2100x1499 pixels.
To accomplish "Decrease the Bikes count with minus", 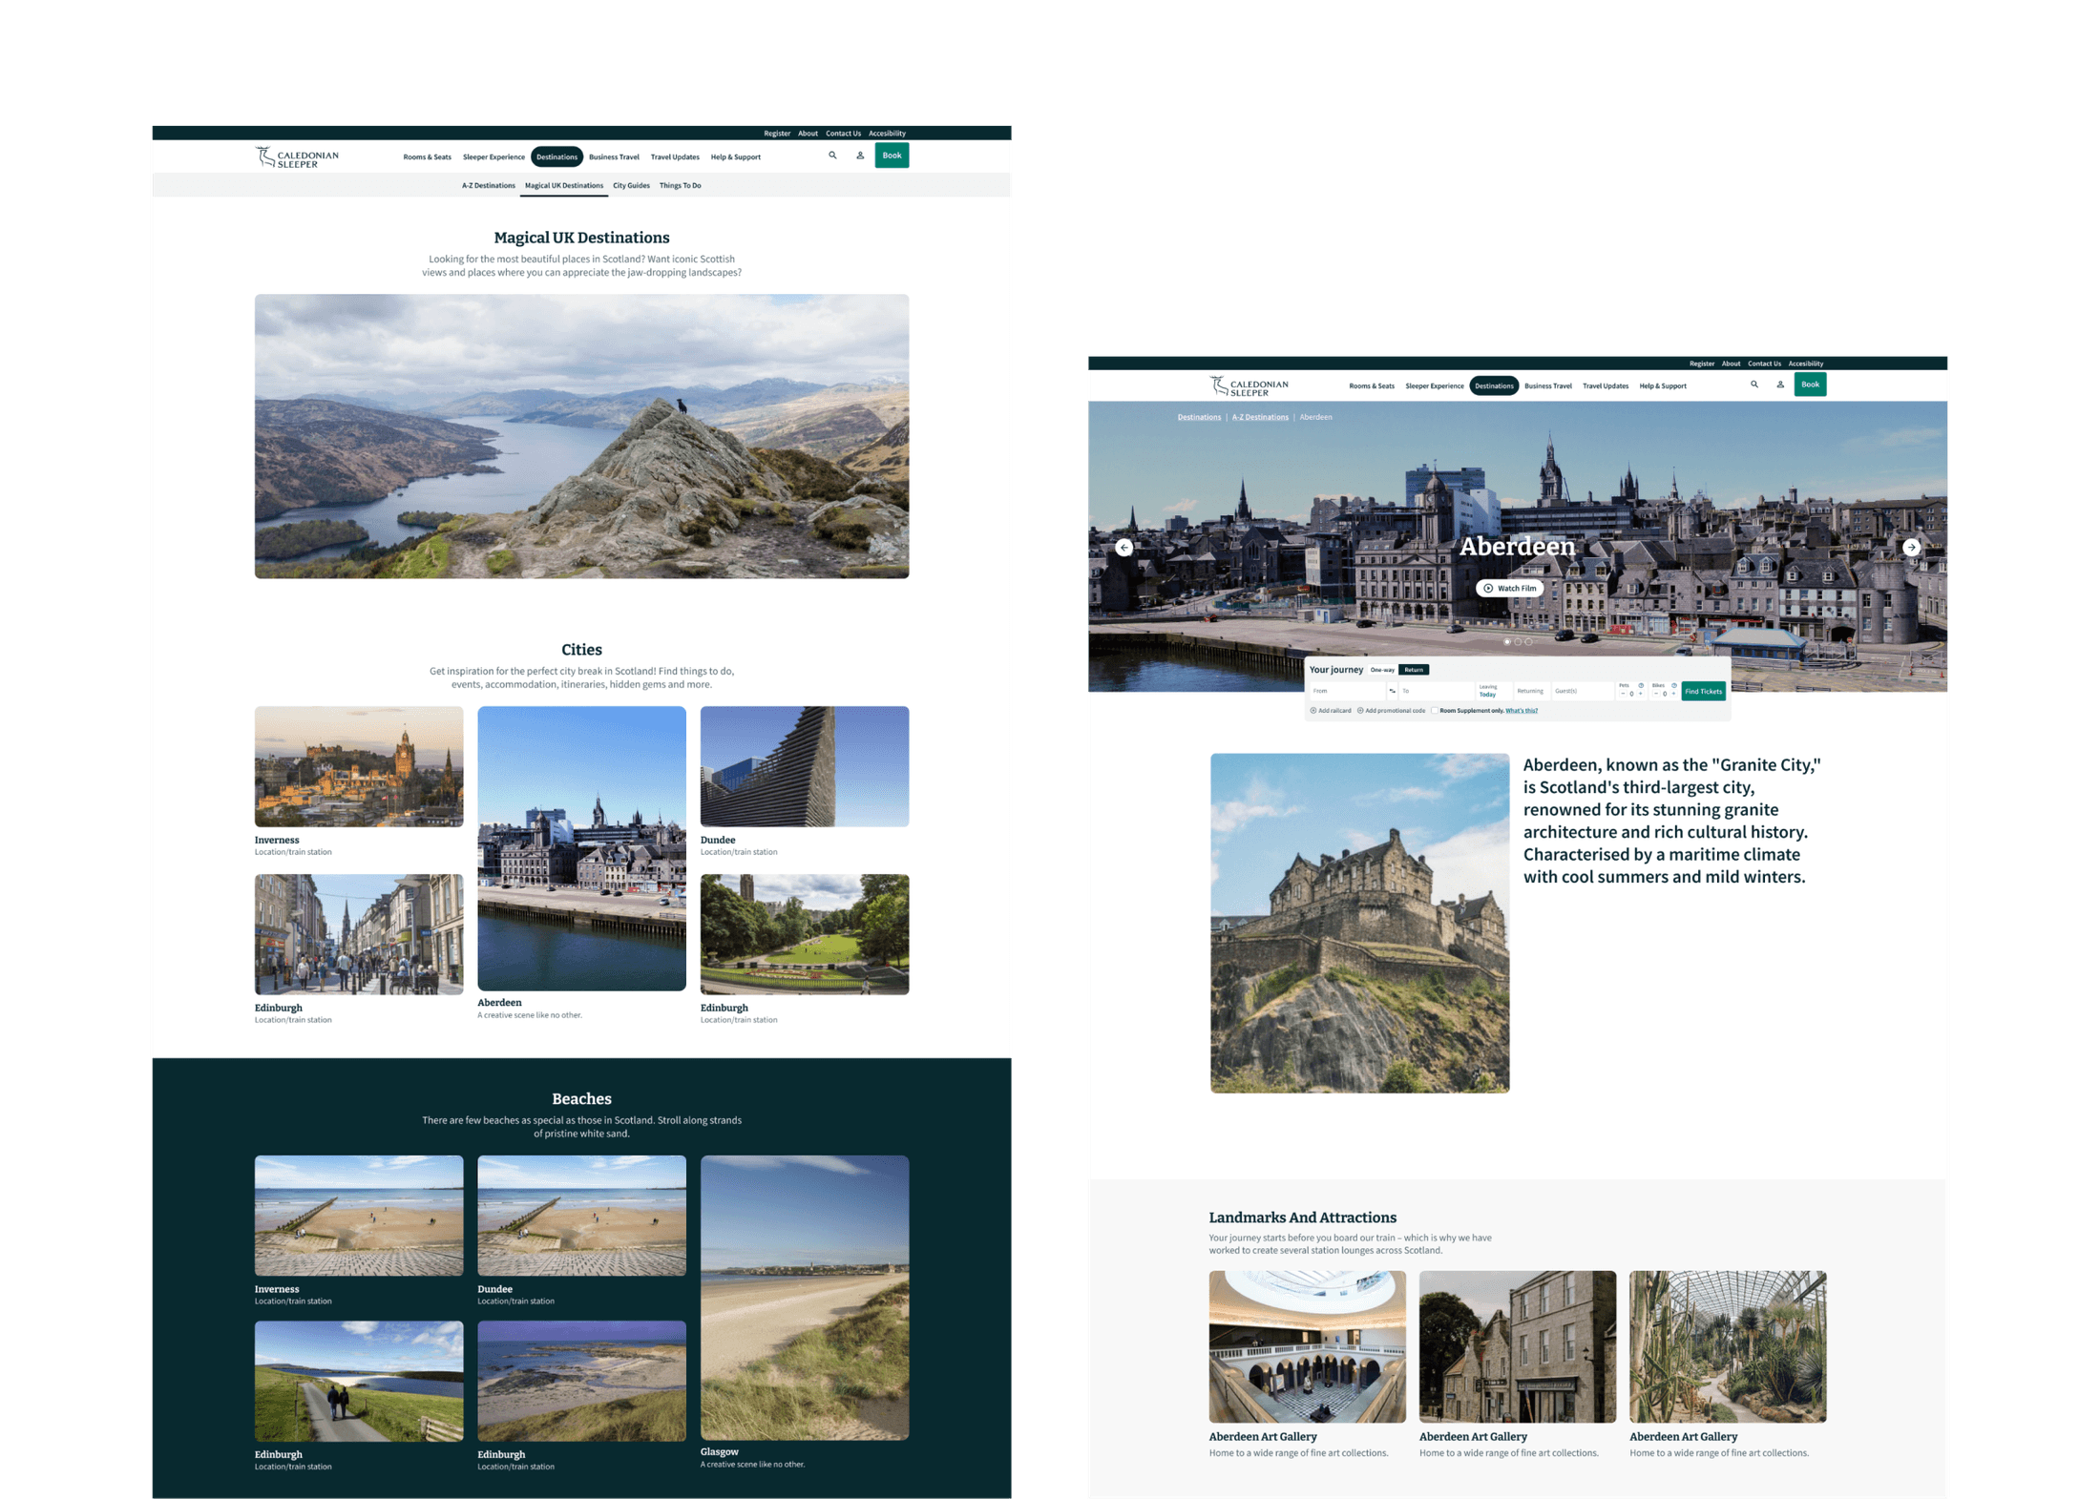I will coord(1656,694).
